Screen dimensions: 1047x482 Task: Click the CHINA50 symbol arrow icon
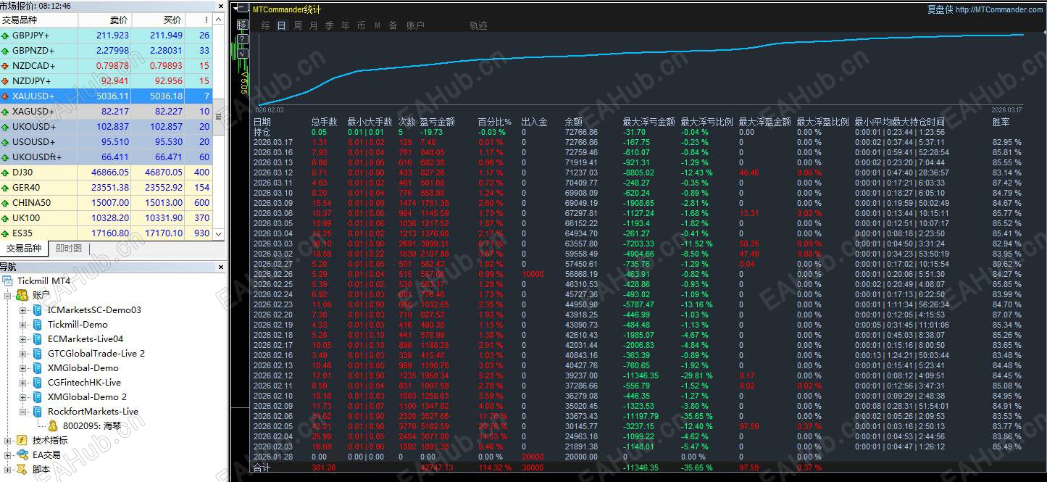[x=5, y=203]
